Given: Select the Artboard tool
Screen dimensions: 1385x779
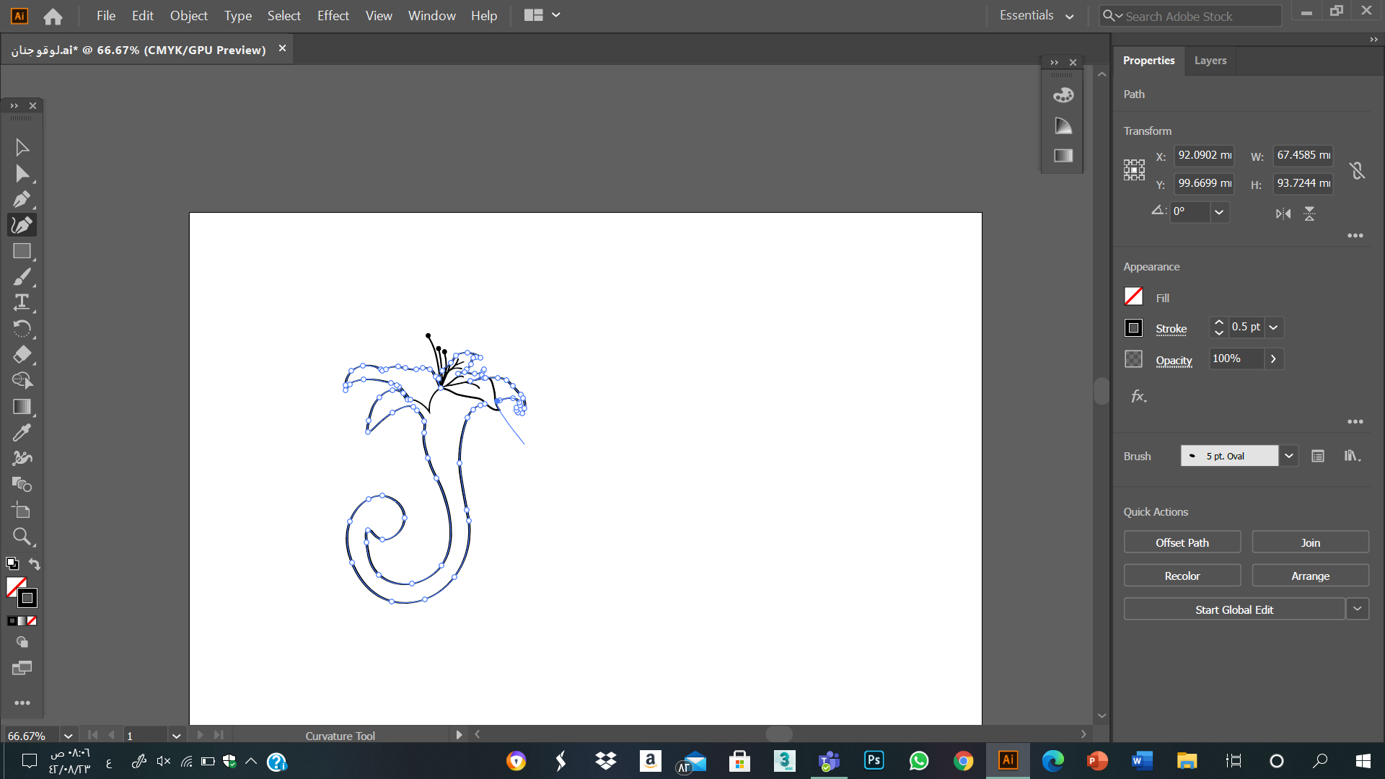Looking at the screenshot, I should (x=22, y=511).
